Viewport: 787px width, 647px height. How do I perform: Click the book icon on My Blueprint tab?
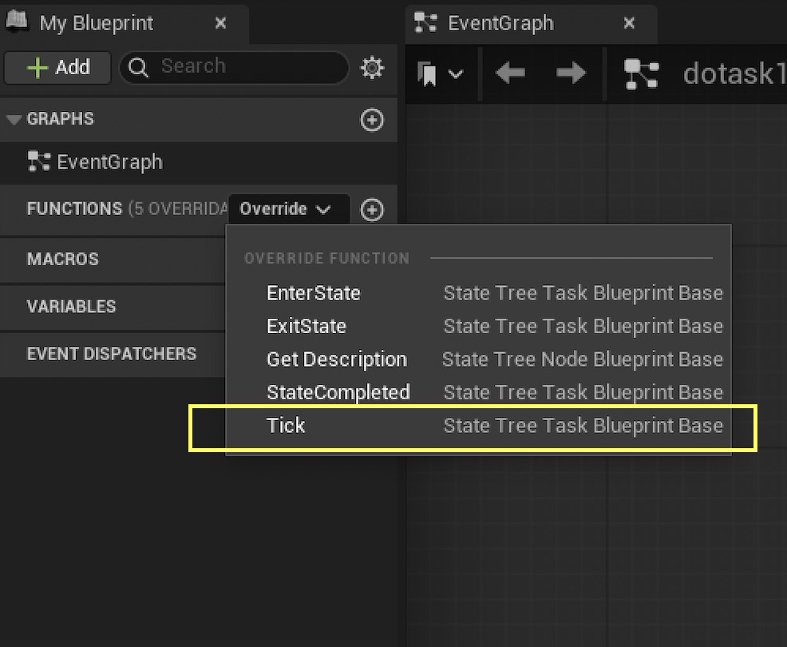pyautogui.click(x=18, y=22)
